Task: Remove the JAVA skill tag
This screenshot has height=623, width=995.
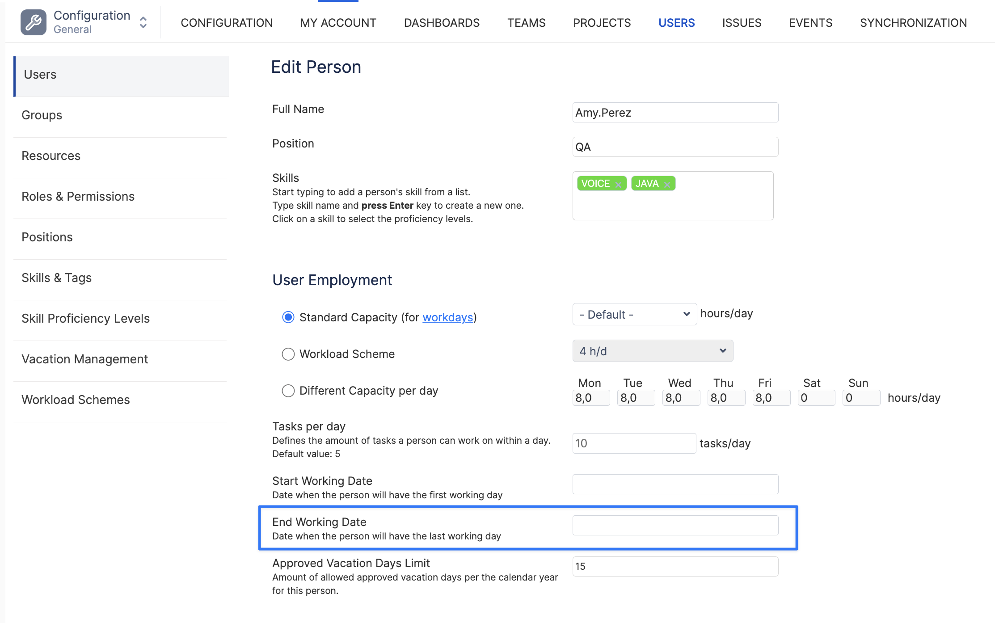Action: 667,185
